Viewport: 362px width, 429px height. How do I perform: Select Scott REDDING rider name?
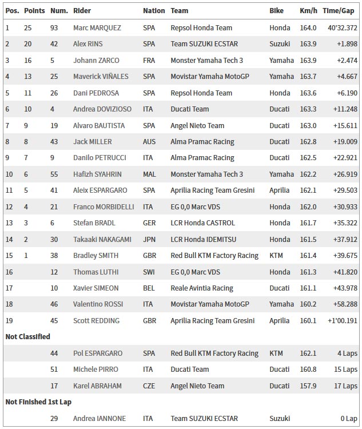[96, 320]
